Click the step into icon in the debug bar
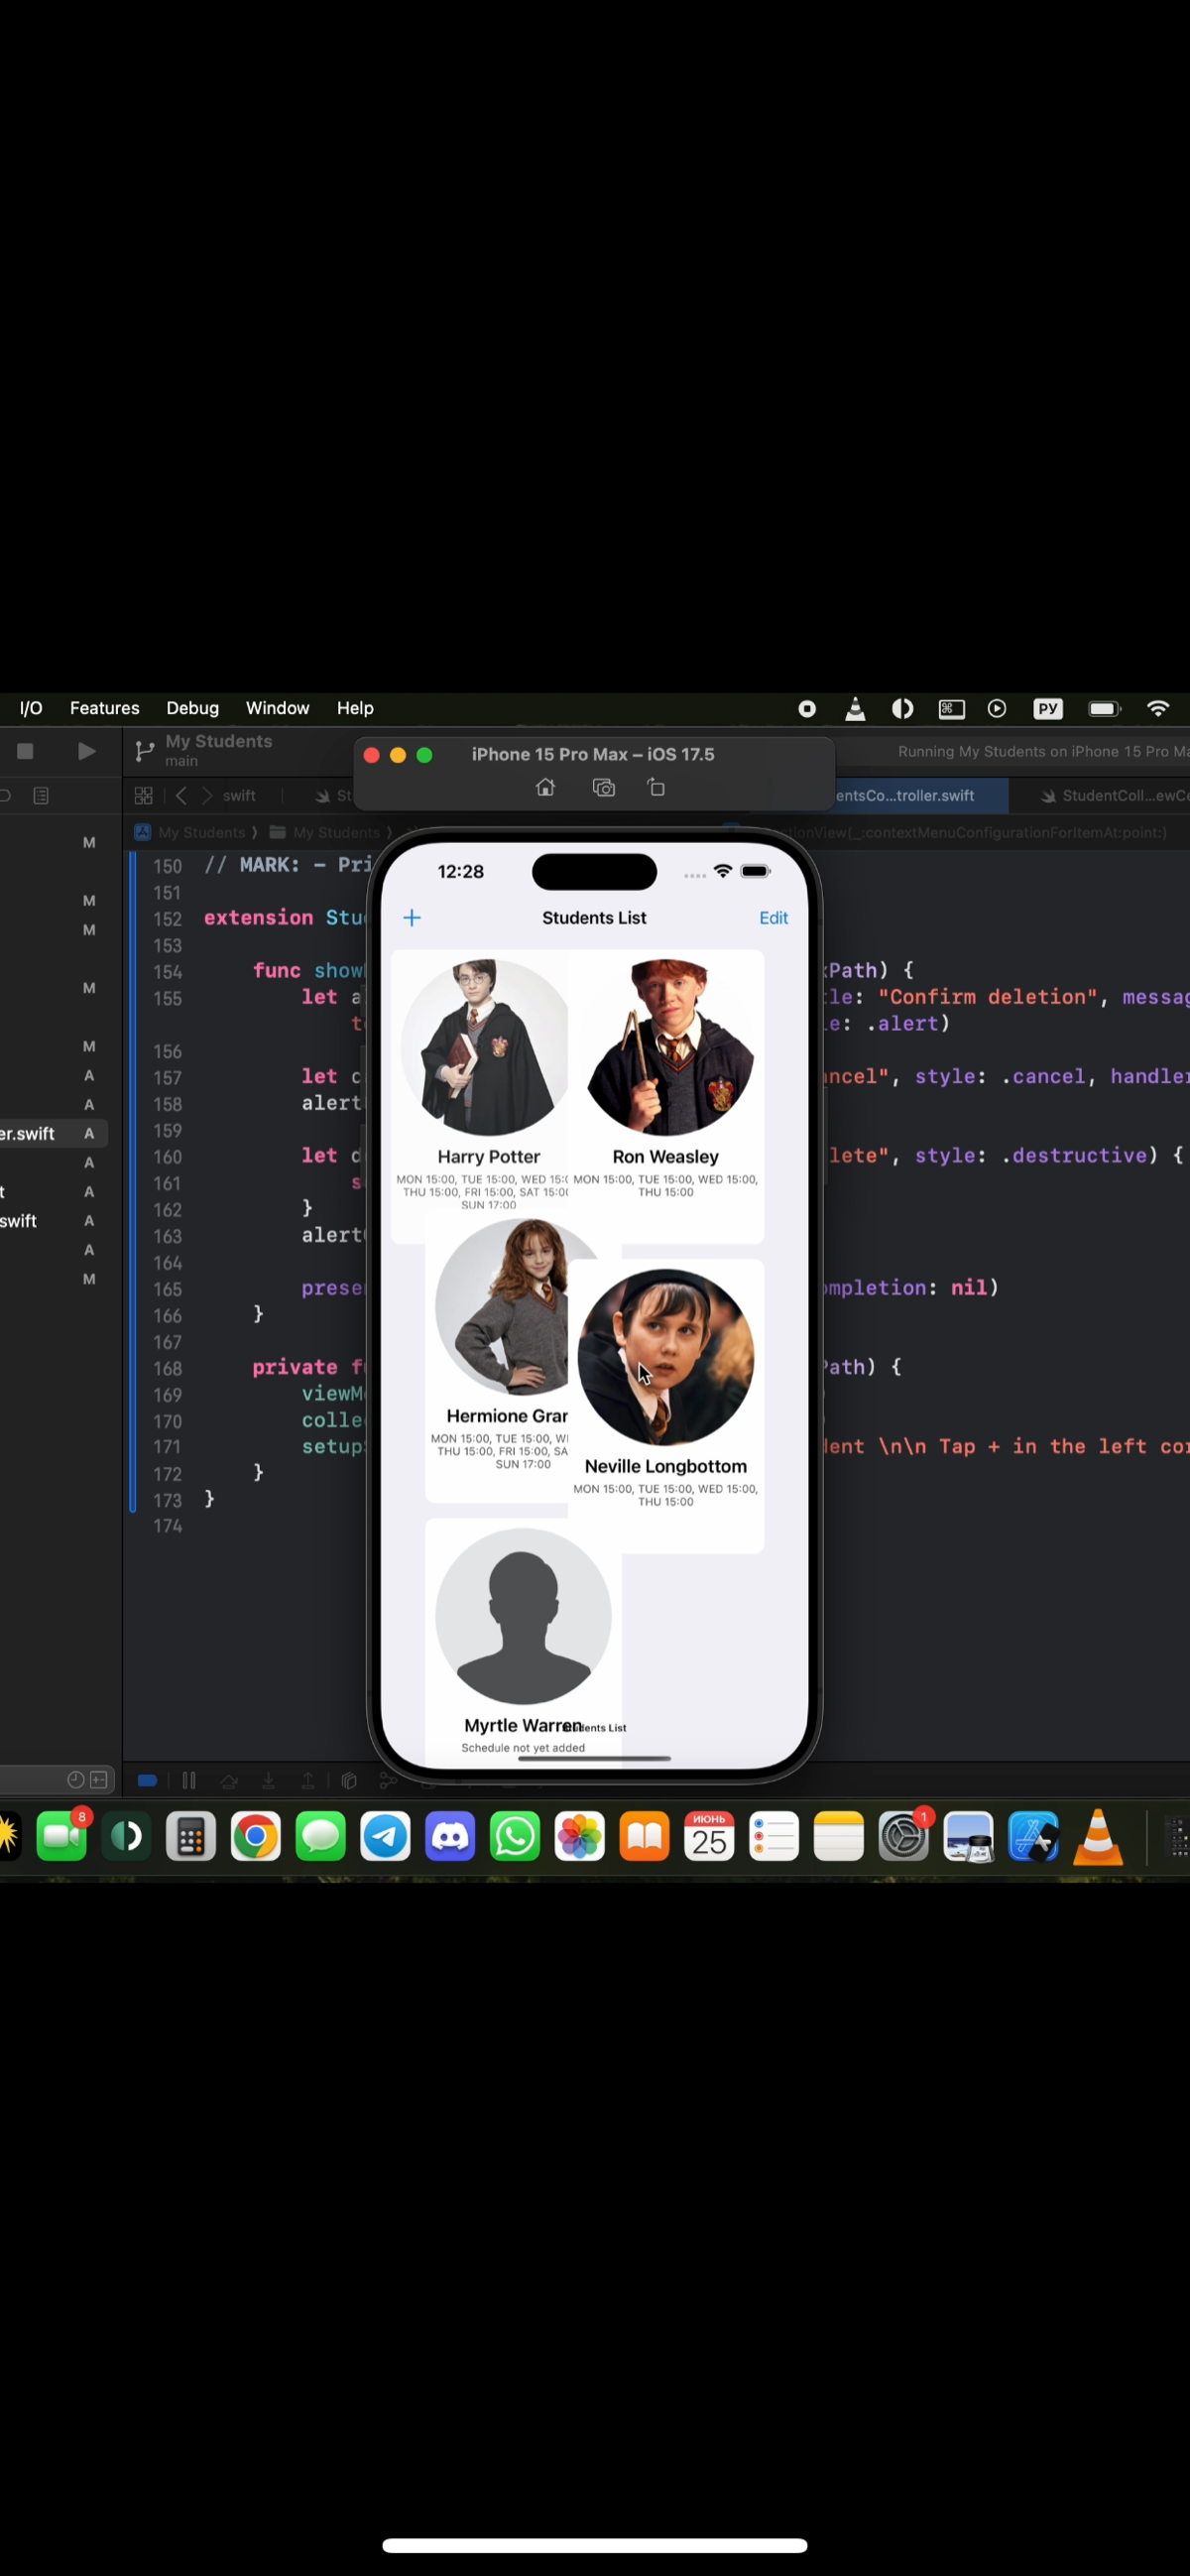This screenshot has height=2576, width=1190. 268,1780
